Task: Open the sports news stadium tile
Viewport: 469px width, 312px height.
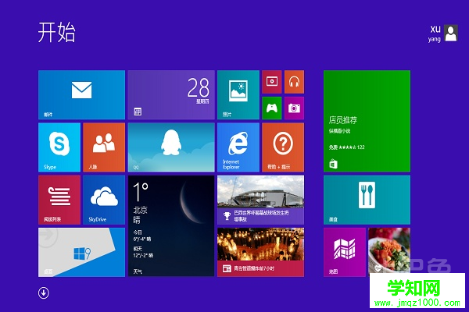Action: click(x=261, y=200)
